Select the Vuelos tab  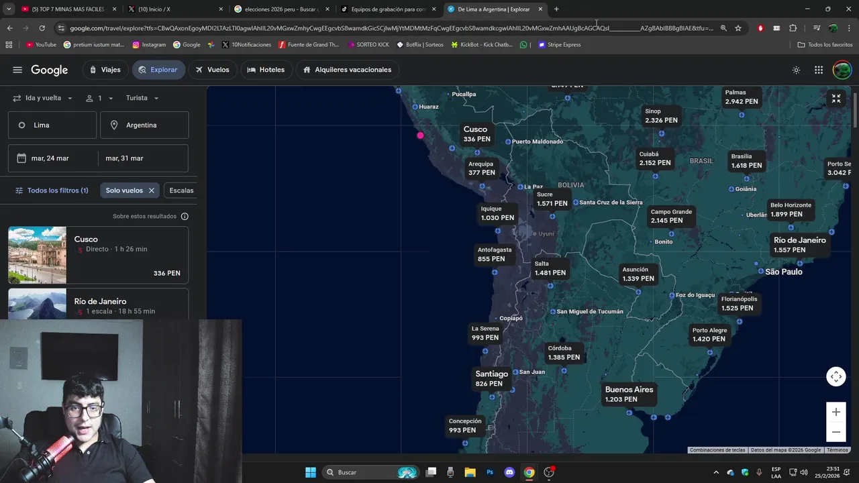point(212,70)
